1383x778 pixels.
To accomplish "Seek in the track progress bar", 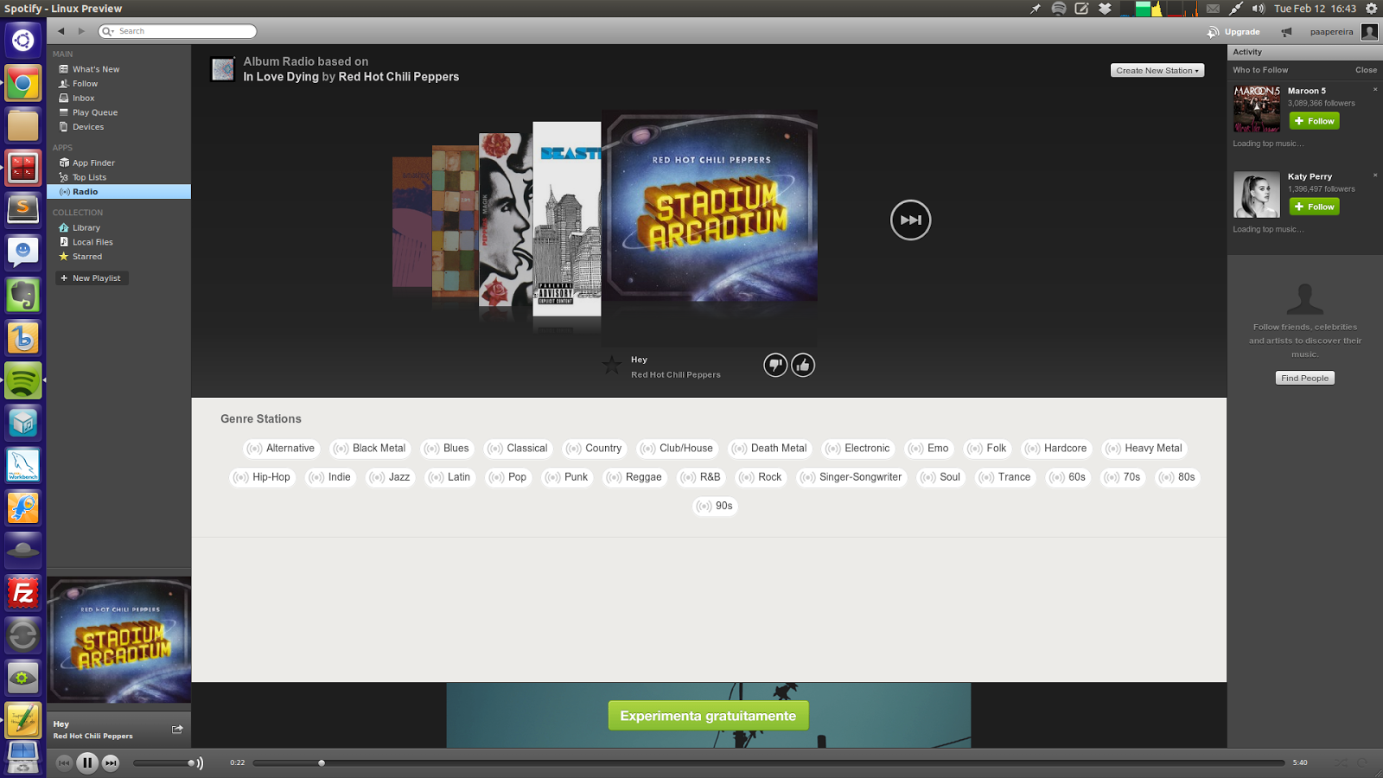I will 769,762.
